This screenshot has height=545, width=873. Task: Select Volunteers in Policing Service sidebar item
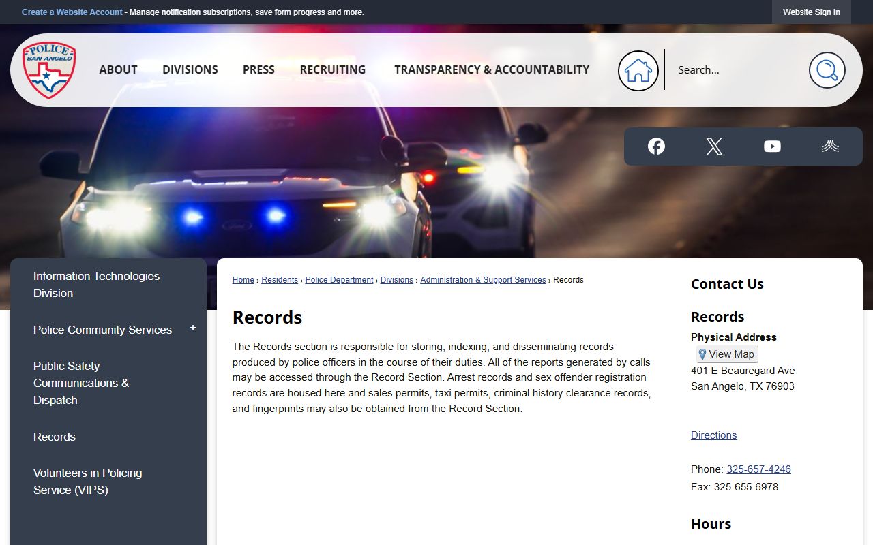[88, 481]
